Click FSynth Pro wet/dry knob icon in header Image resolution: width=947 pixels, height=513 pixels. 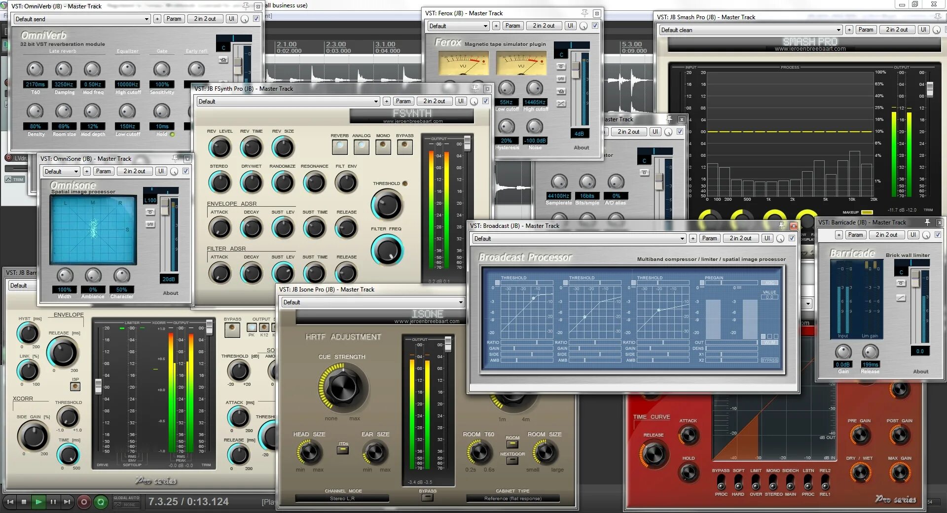(x=474, y=101)
